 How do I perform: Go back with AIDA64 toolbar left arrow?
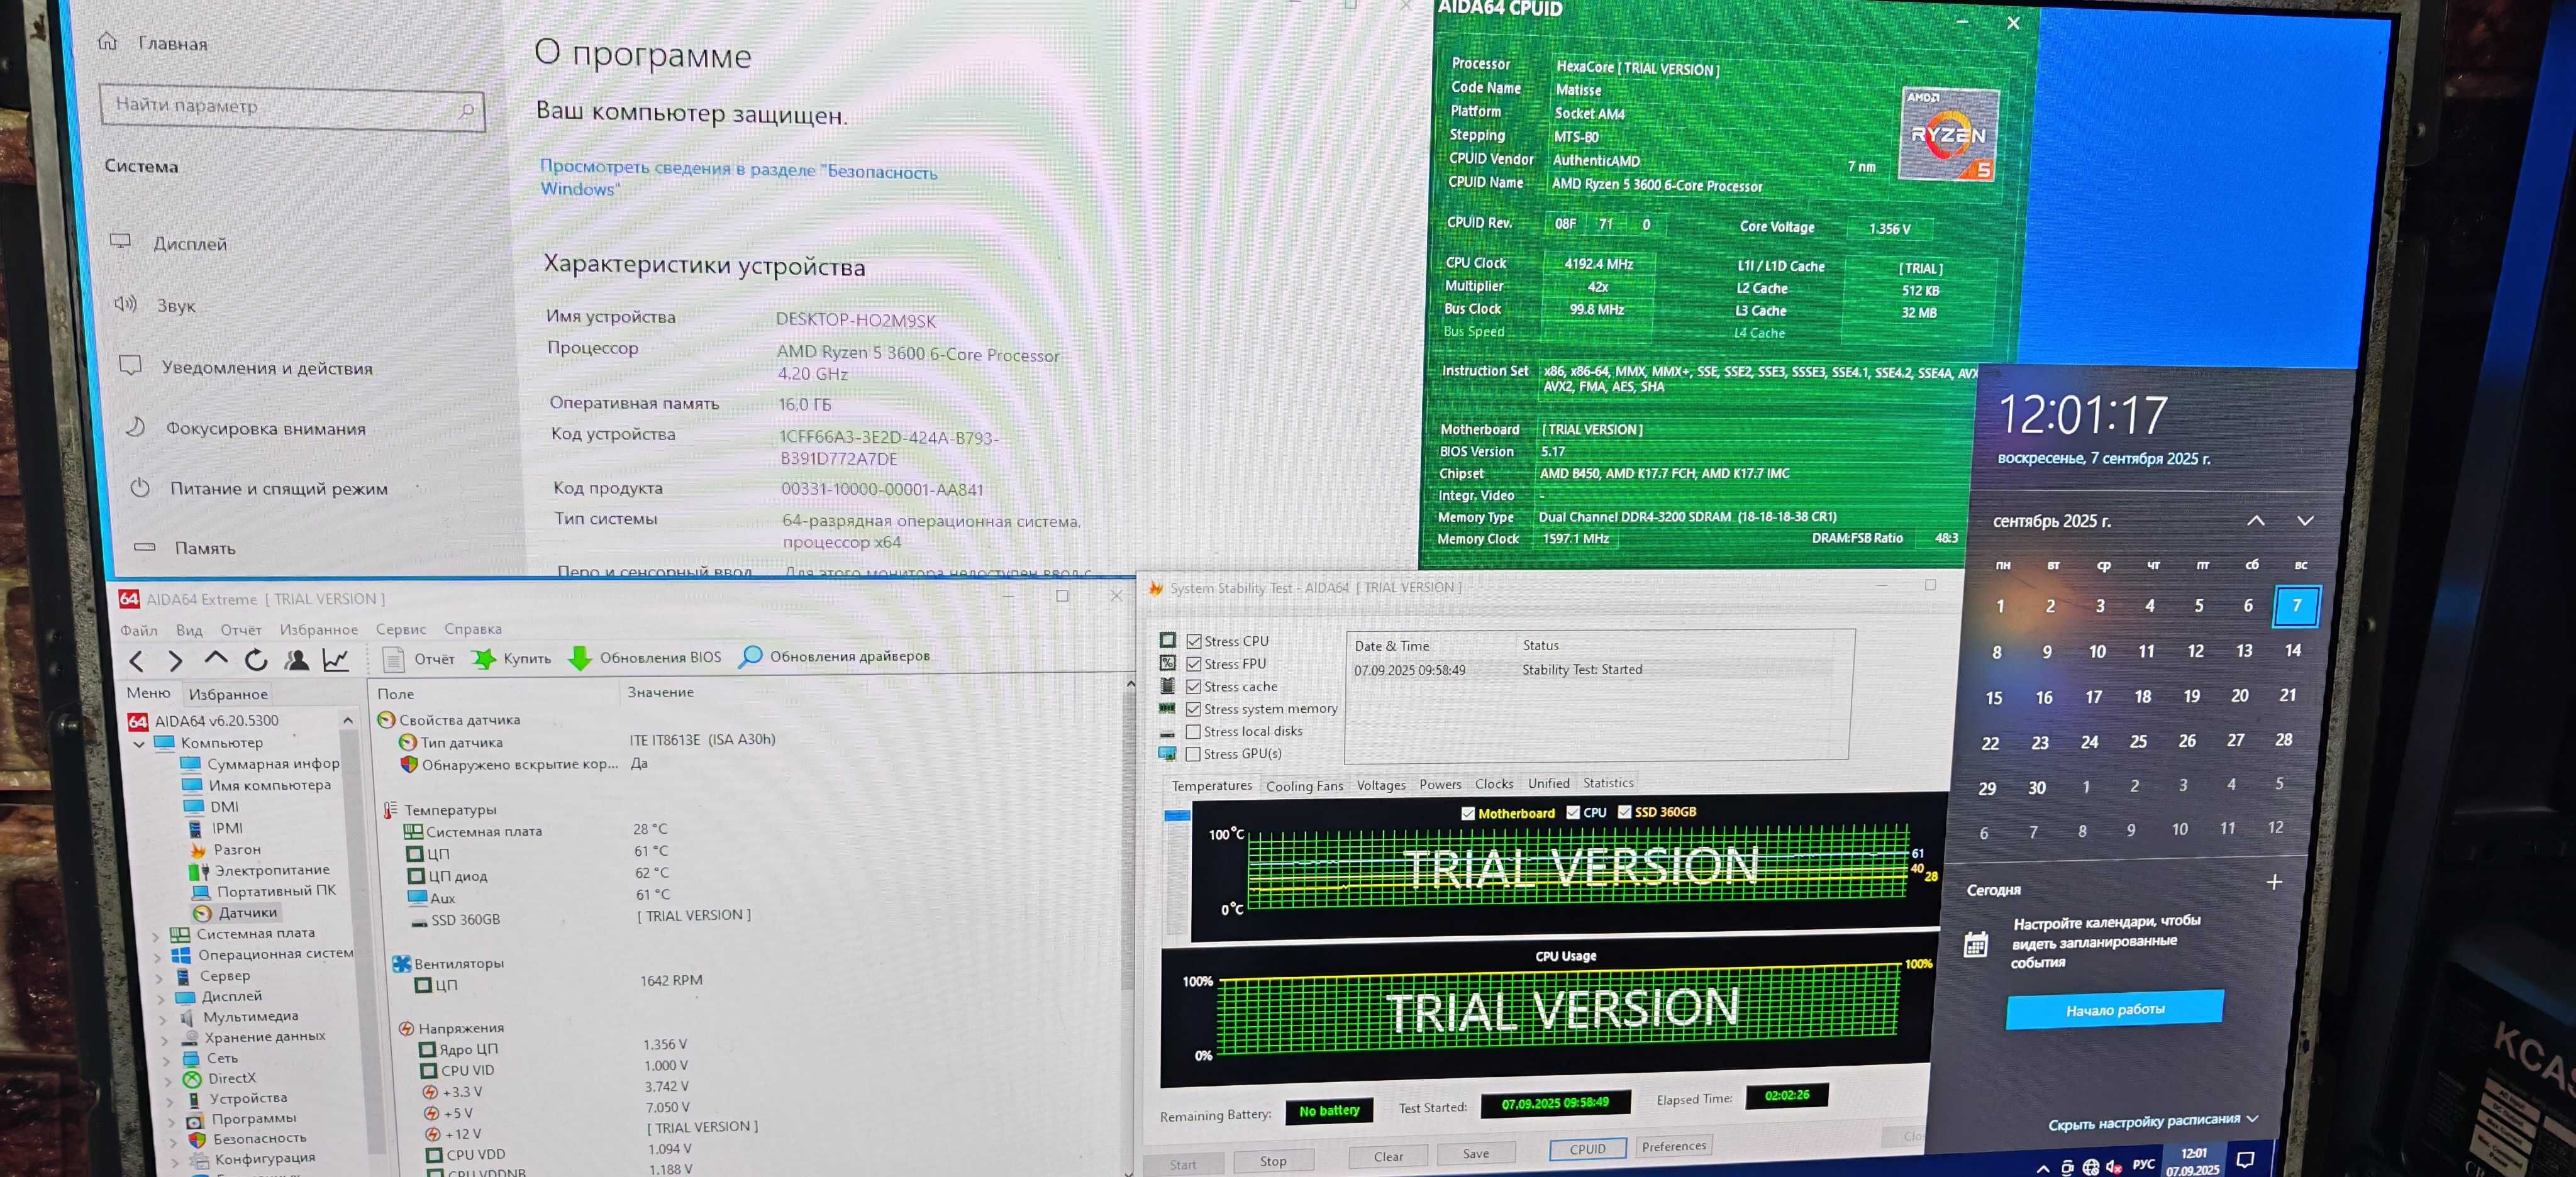click(137, 661)
